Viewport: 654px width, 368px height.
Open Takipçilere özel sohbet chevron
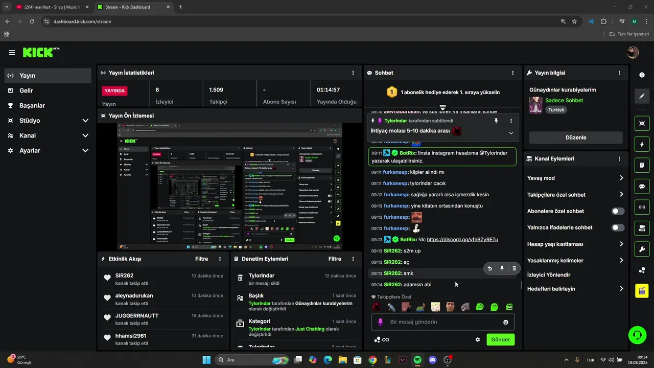coord(621,195)
